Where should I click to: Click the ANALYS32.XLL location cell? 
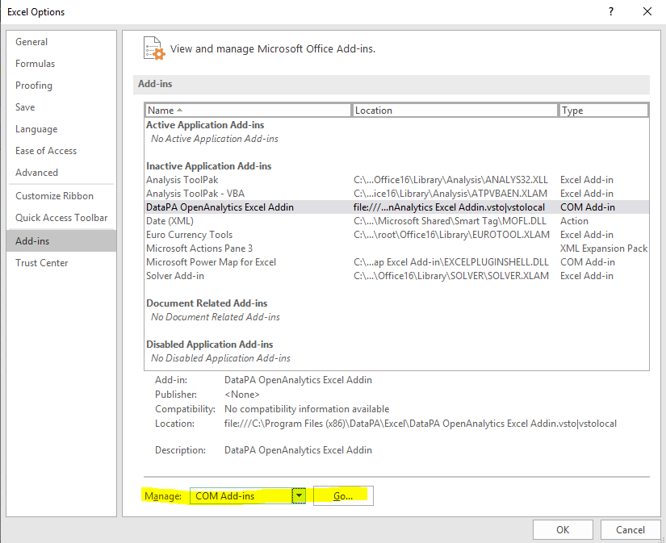coord(450,180)
